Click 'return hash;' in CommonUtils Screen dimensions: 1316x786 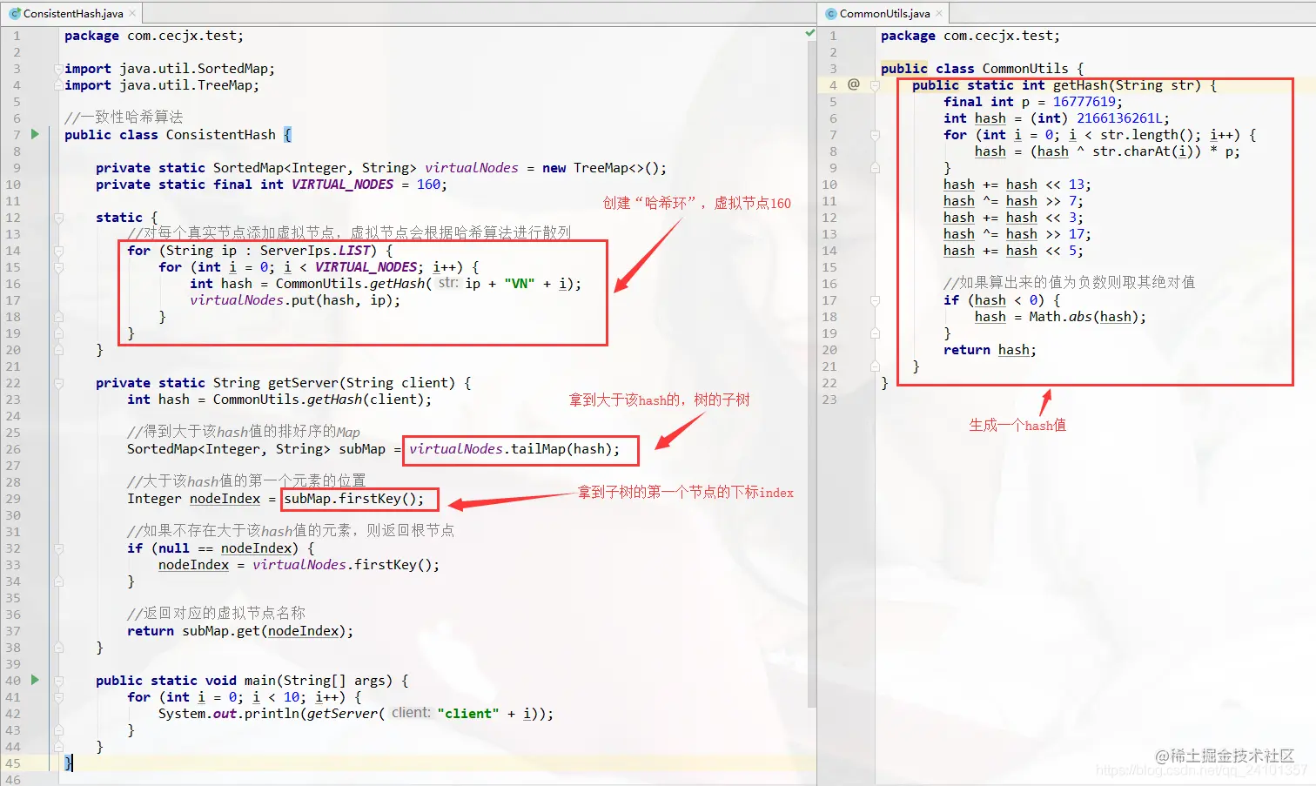(990, 350)
